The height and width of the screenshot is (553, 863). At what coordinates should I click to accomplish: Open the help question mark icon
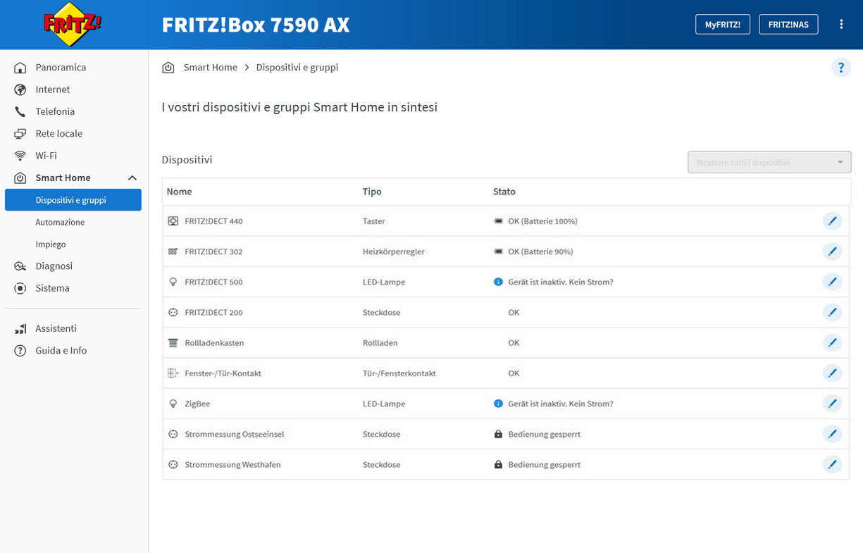pyautogui.click(x=841, y=68)
